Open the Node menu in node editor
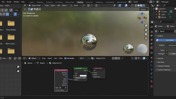 (x=61, y=58)
